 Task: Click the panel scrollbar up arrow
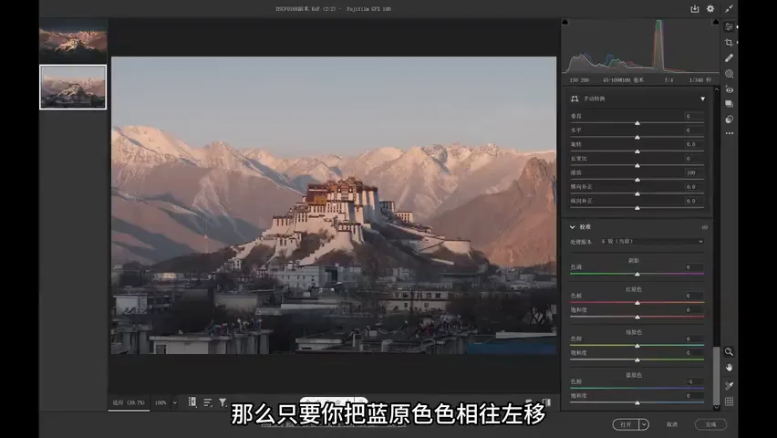(716, 89)
